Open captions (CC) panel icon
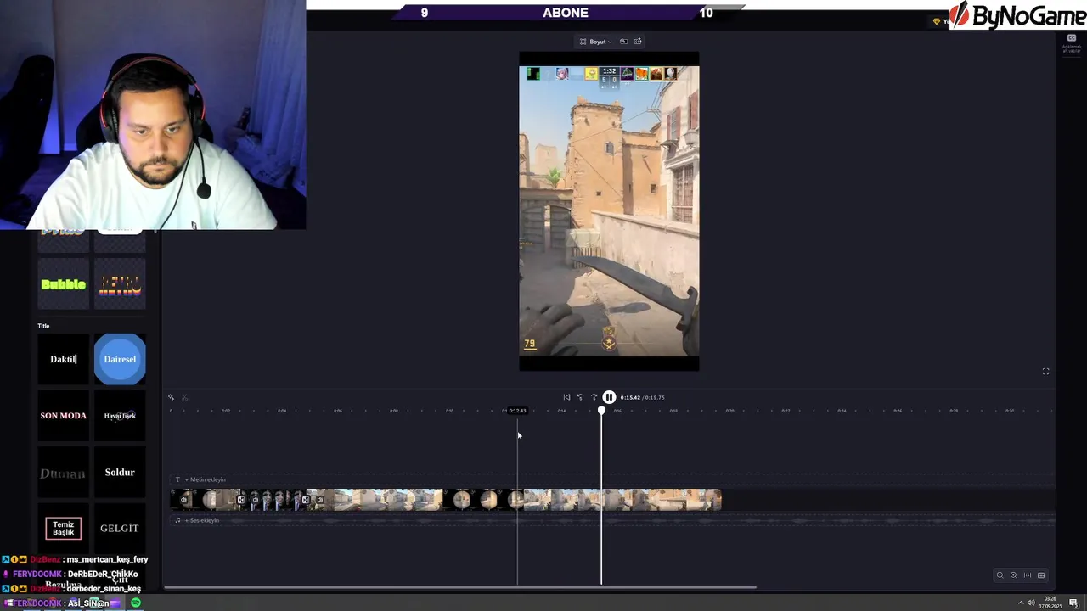 pyautogui.click(x=1071, y=38)
